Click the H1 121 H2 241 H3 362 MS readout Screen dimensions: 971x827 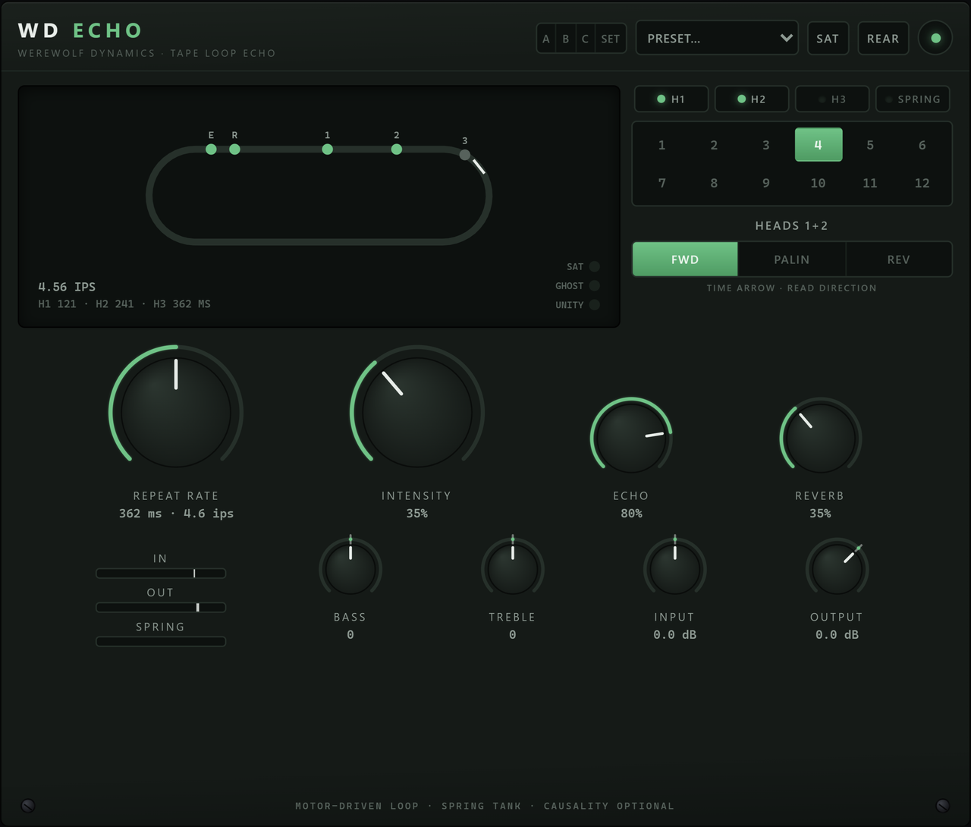(124, 303)
